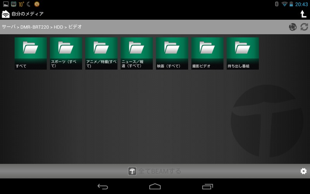This screenshot has width=310, height=194.
Task: Tap the Wi-Fi signal status icon
Action: 284,4
